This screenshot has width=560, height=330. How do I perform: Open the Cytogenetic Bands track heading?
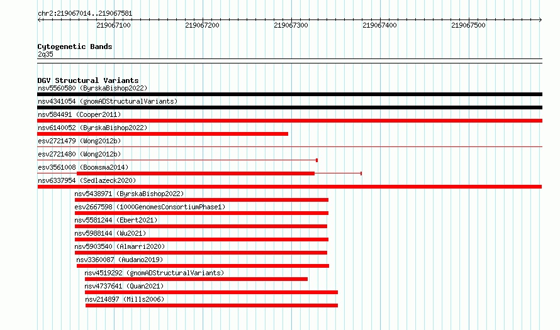coord(75,47)
